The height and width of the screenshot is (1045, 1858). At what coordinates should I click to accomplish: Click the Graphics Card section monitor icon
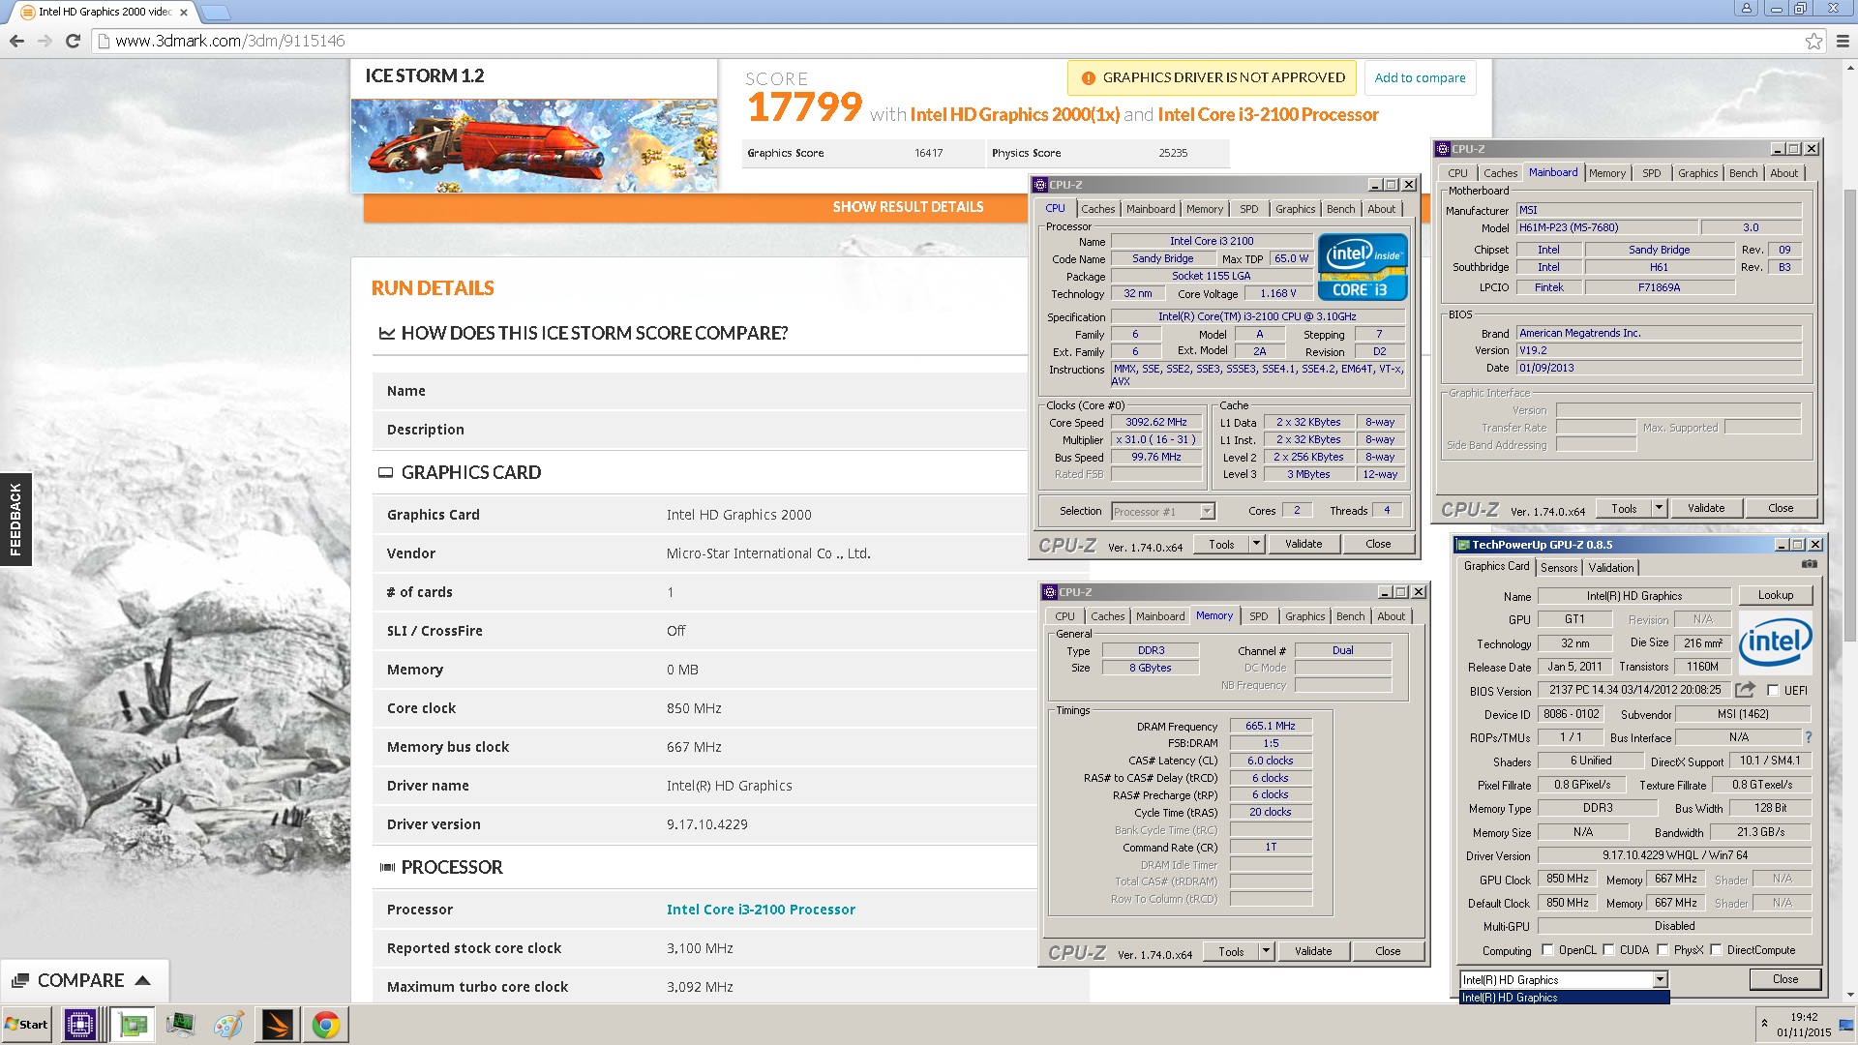(x=385, y=473)
